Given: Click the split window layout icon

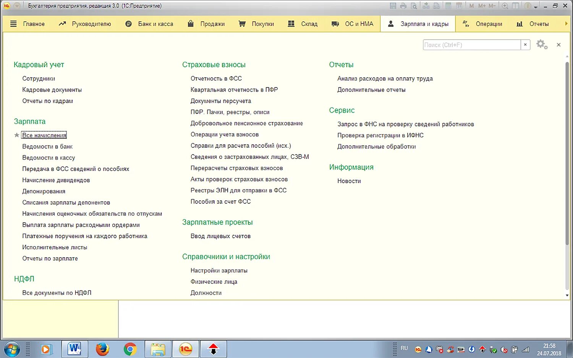Looking at the screenshot, I should pyautogui.click(x=516, y=6).
